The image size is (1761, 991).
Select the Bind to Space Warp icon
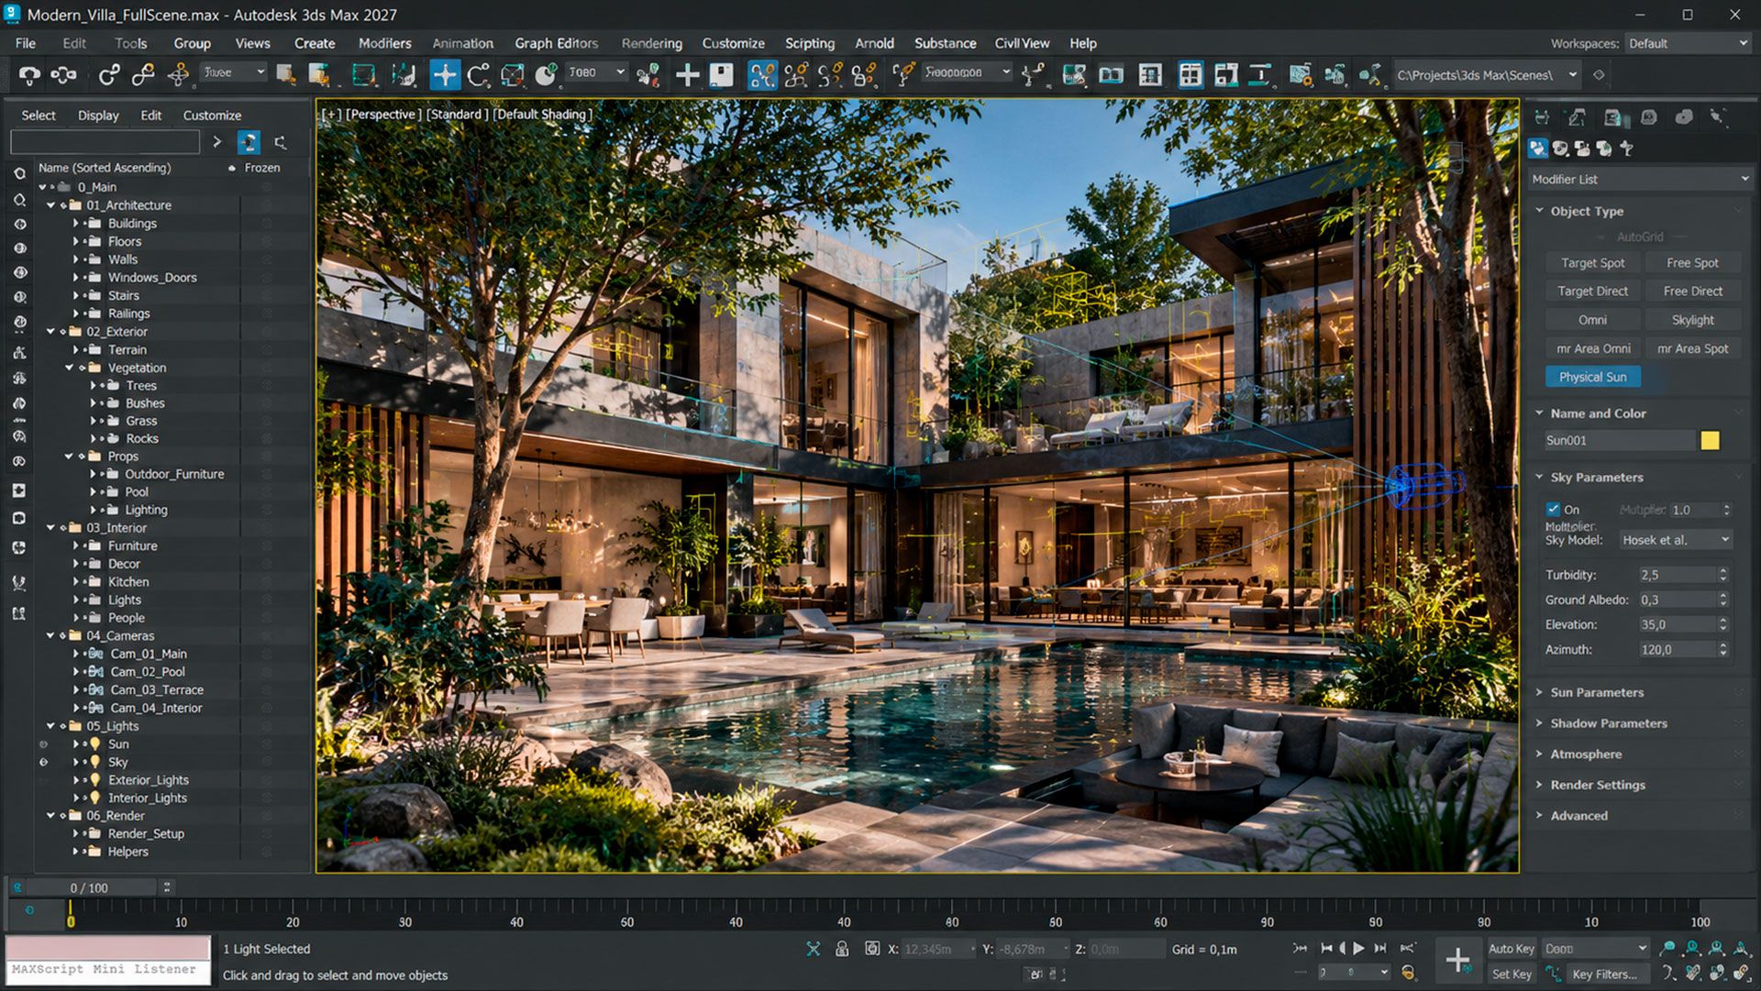pyautogui.click(x=178, y=74)
